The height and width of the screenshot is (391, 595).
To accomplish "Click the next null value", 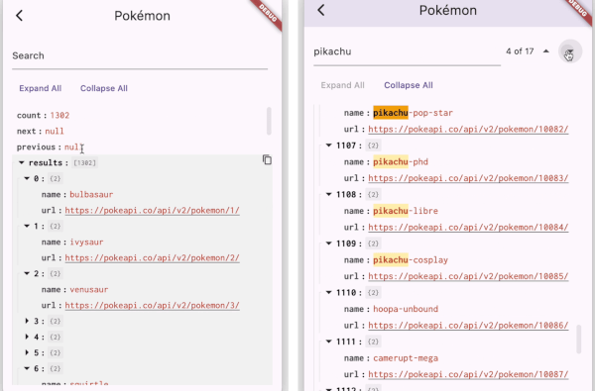I will pyautogui.click(x=55, y=131).
